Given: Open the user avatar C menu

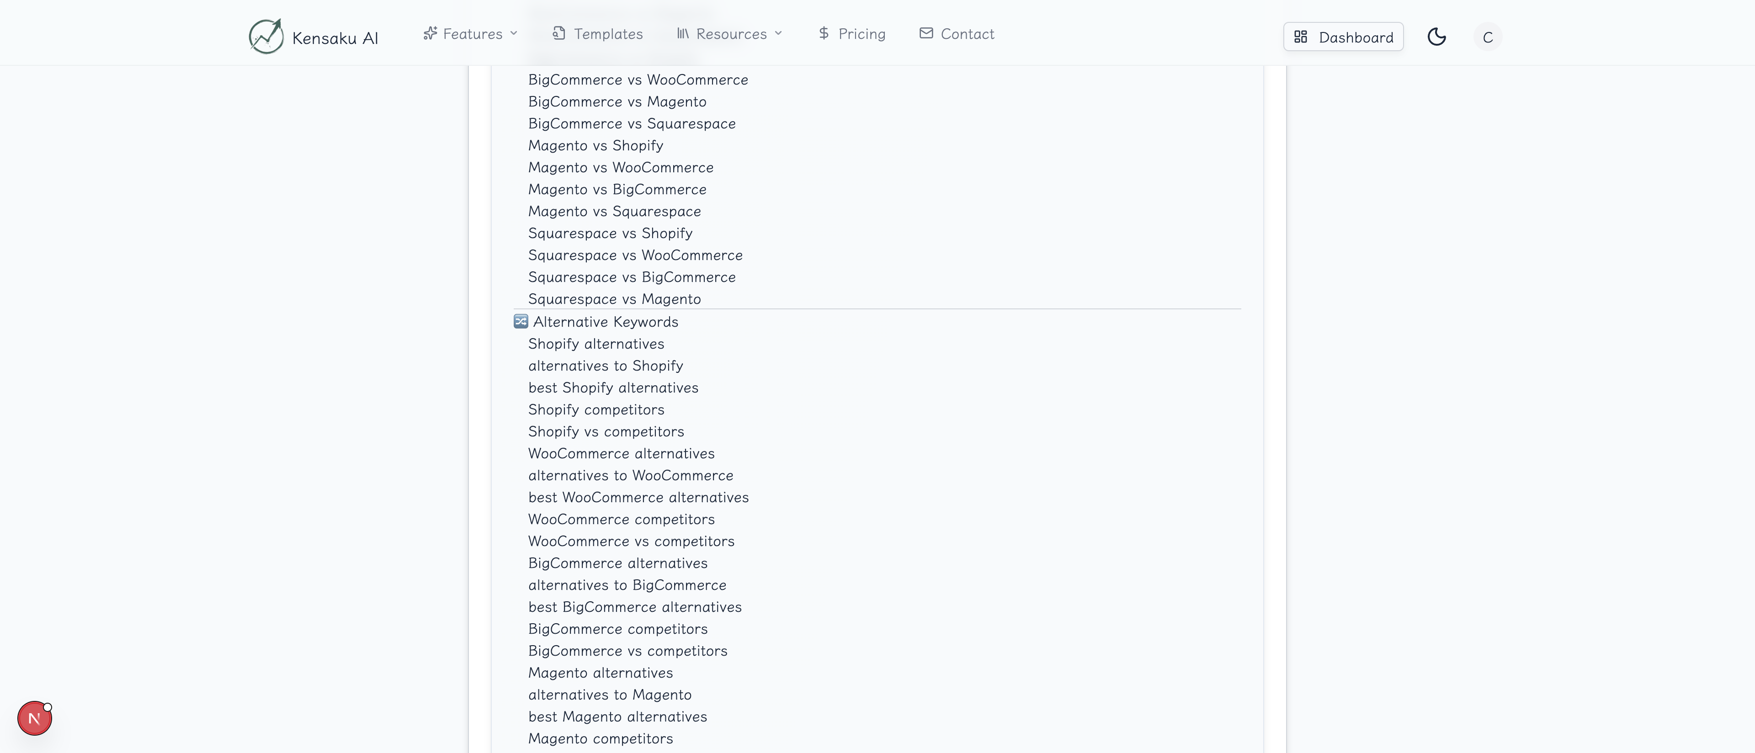Looking at the screenshot, I should 1487,37.
